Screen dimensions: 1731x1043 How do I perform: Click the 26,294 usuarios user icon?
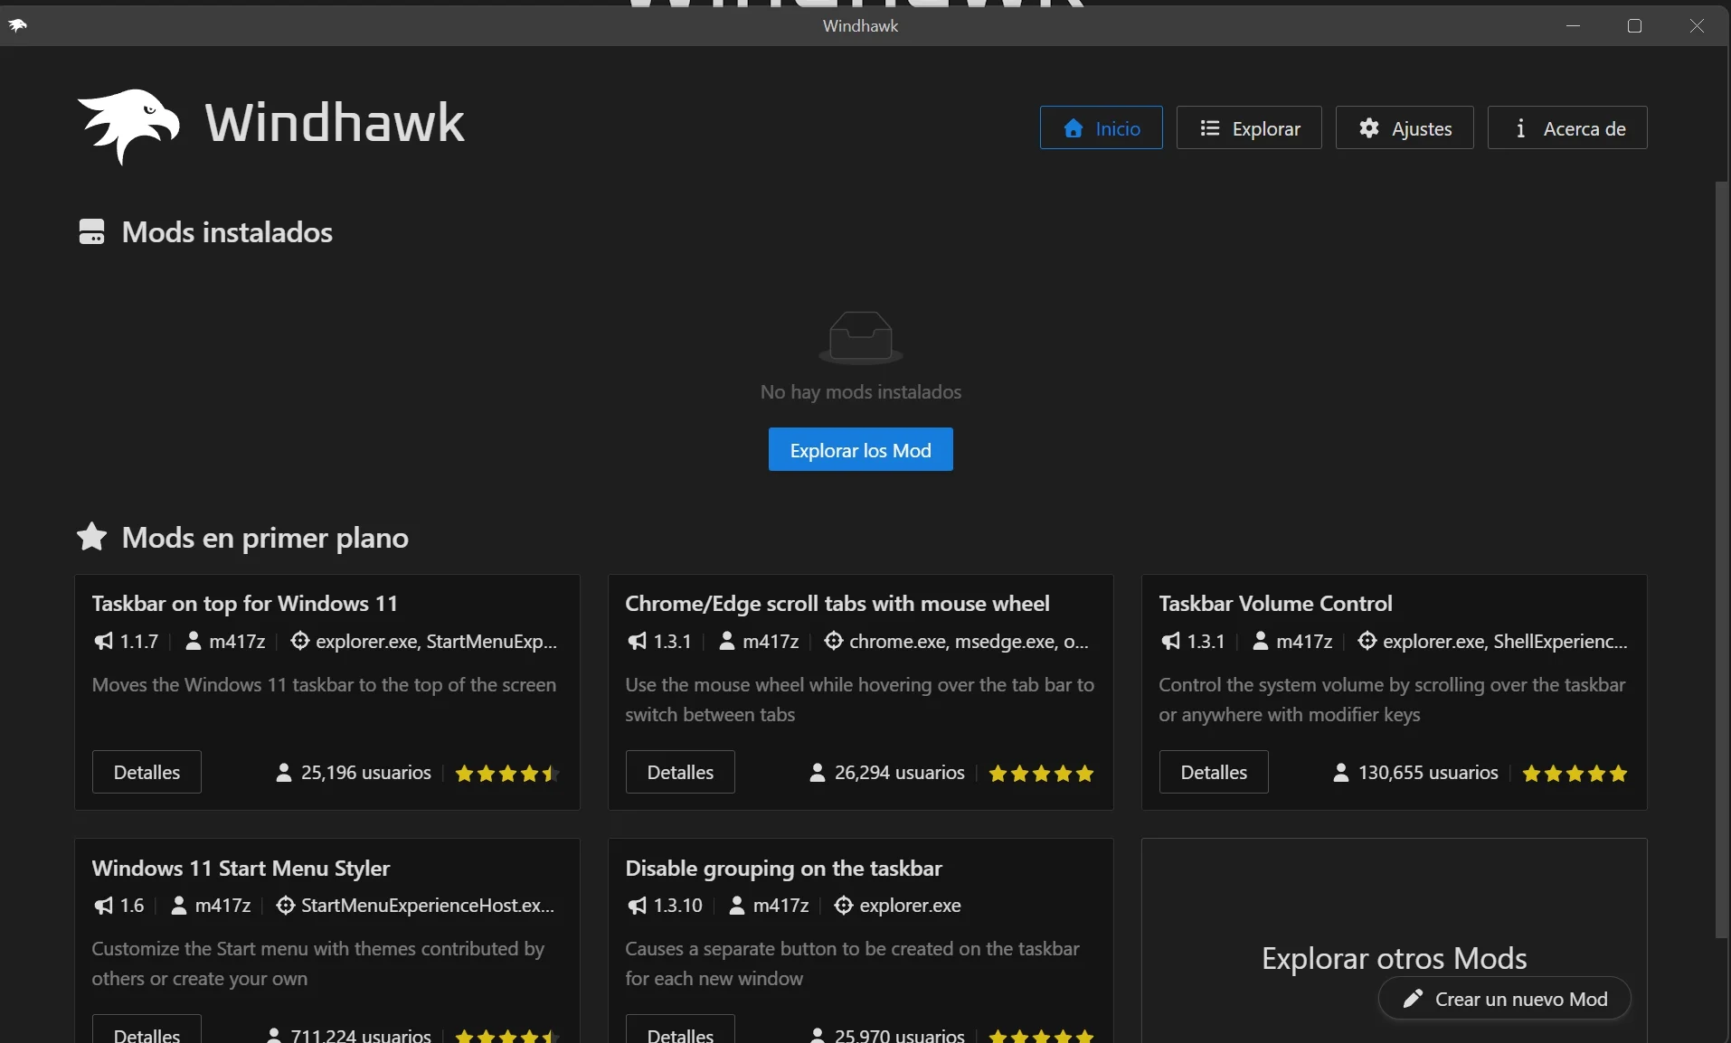pos(818,773)
